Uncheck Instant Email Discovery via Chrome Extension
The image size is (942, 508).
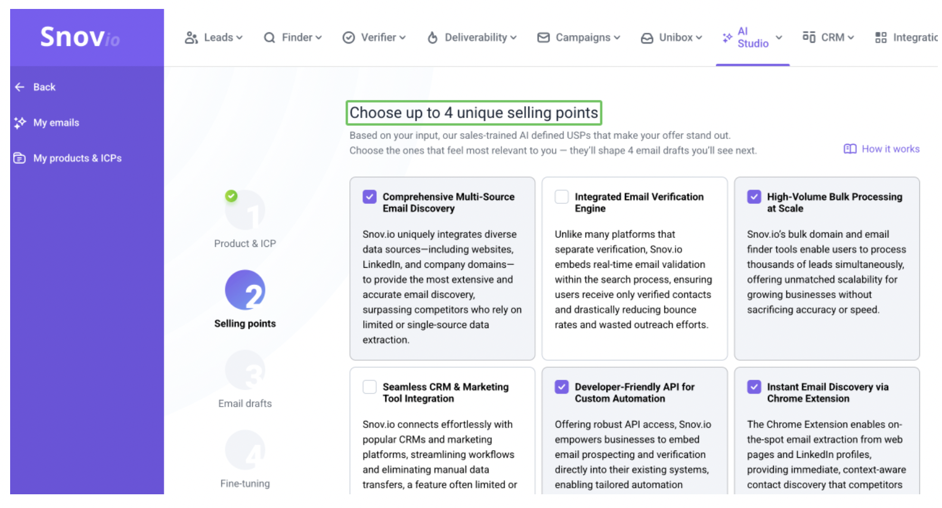click(754, 387)
